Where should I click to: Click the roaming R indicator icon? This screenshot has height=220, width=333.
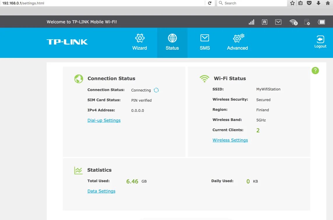point(265,22)
